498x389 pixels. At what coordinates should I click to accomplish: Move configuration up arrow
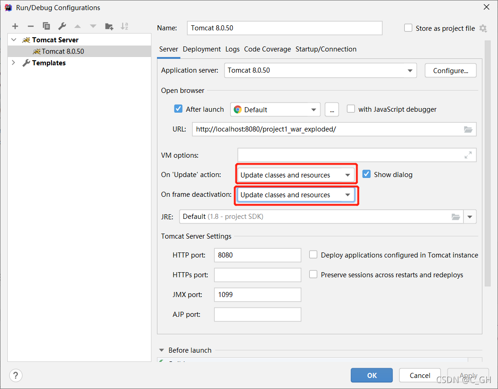pos(78,26)
